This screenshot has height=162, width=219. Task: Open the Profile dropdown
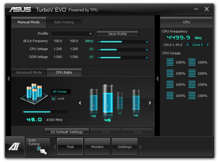[x=73, y=34]
